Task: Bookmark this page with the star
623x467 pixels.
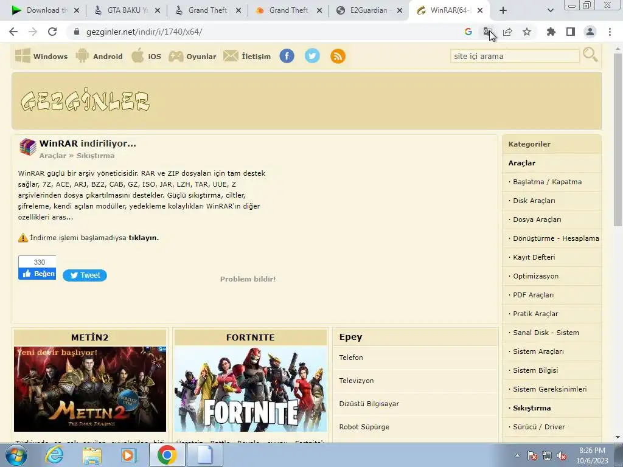Action: pos(527,32)
